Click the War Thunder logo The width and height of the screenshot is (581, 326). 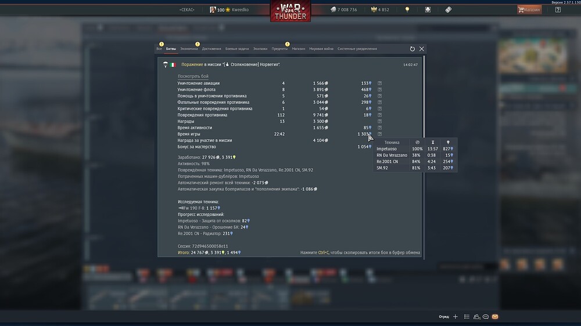290,11
